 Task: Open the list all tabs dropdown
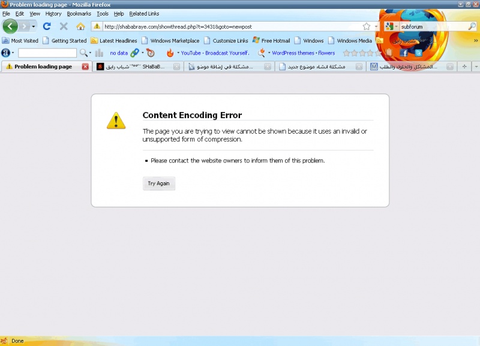[x=475, y=67]
